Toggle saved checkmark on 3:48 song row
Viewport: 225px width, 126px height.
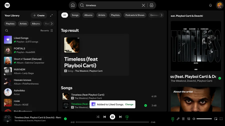pyautogui.click(x=145, y=105)
